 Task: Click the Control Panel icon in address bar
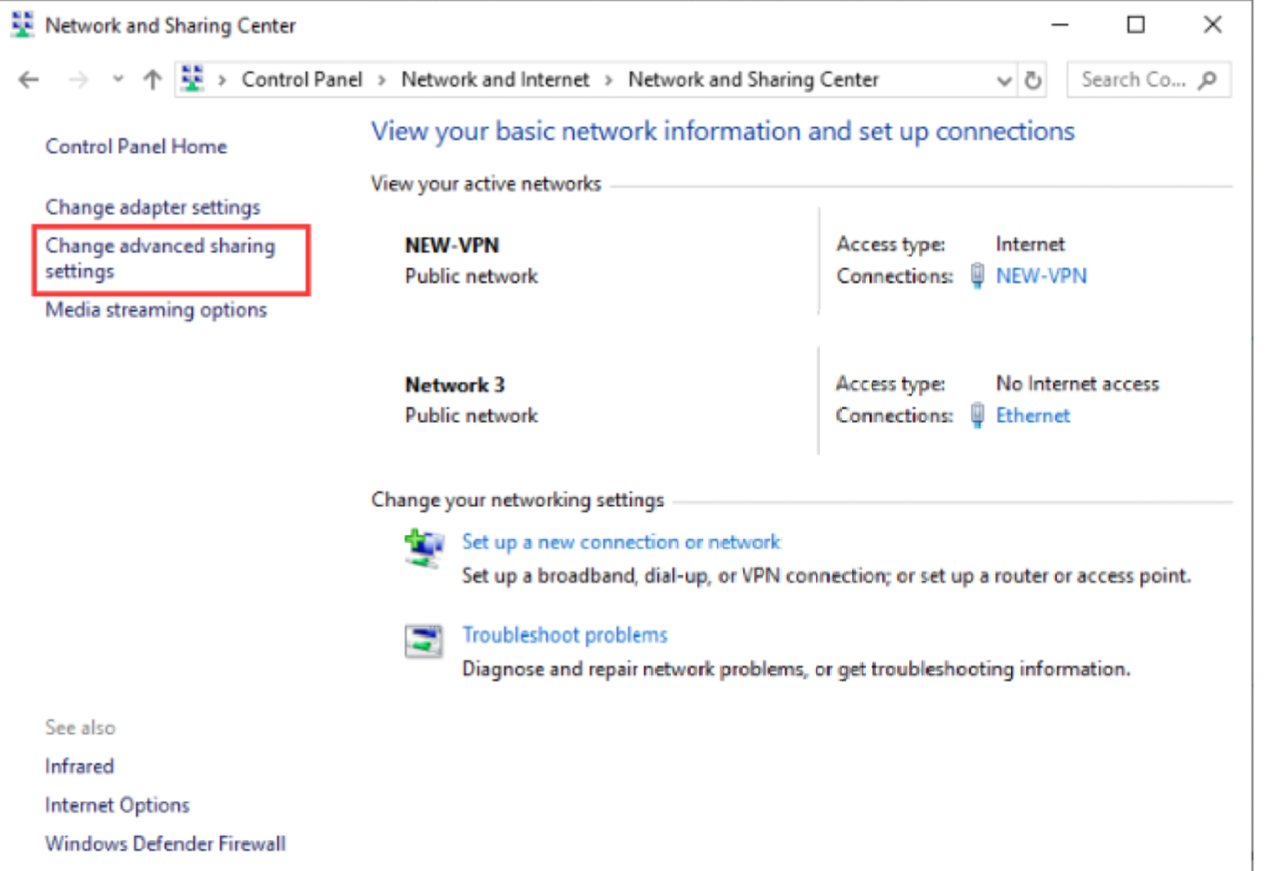point(192,79)
